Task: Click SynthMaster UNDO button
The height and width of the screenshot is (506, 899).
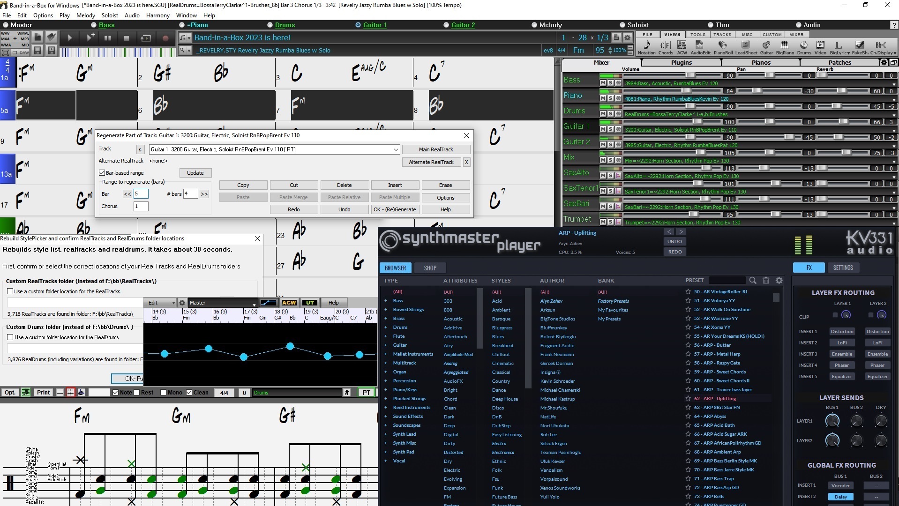Action: [674, 242]
